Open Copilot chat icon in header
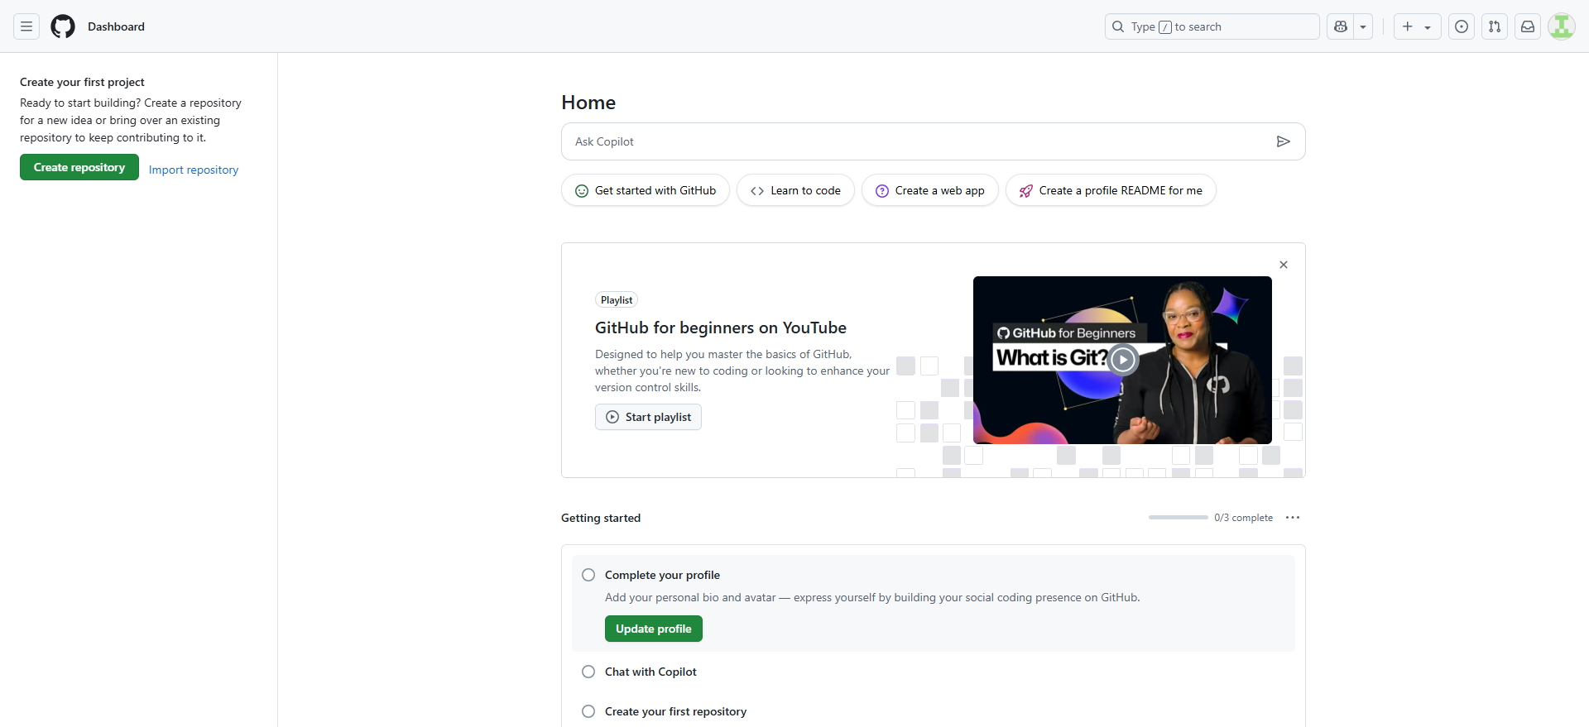The width and height of the screenshot is (1589, 727). pyautogui.click(x=1341, y=26)
